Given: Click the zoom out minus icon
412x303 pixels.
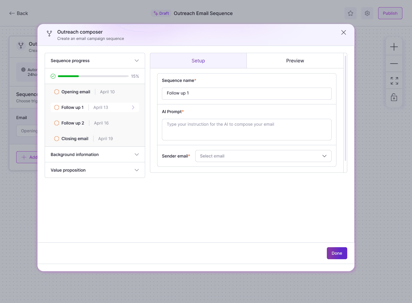Looking at the screenshot, I should tap(394, 64).
